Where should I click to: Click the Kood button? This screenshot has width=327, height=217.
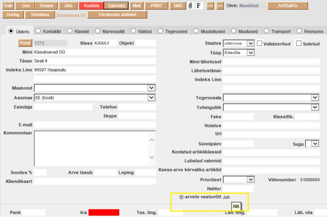[25, 43]
